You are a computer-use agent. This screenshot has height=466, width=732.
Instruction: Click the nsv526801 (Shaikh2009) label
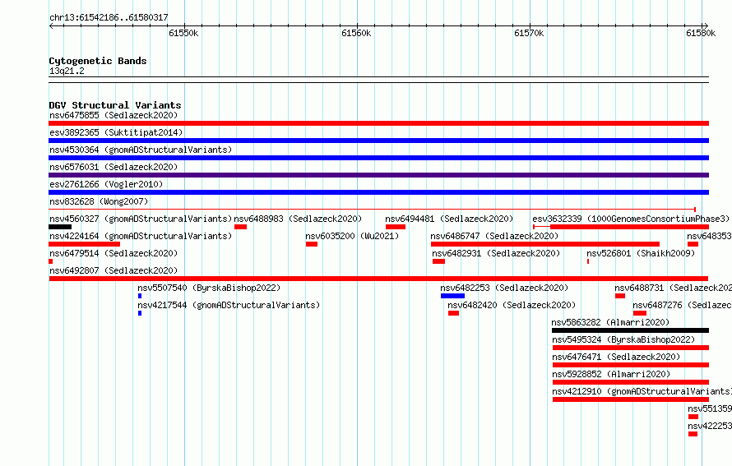(641, 253)
